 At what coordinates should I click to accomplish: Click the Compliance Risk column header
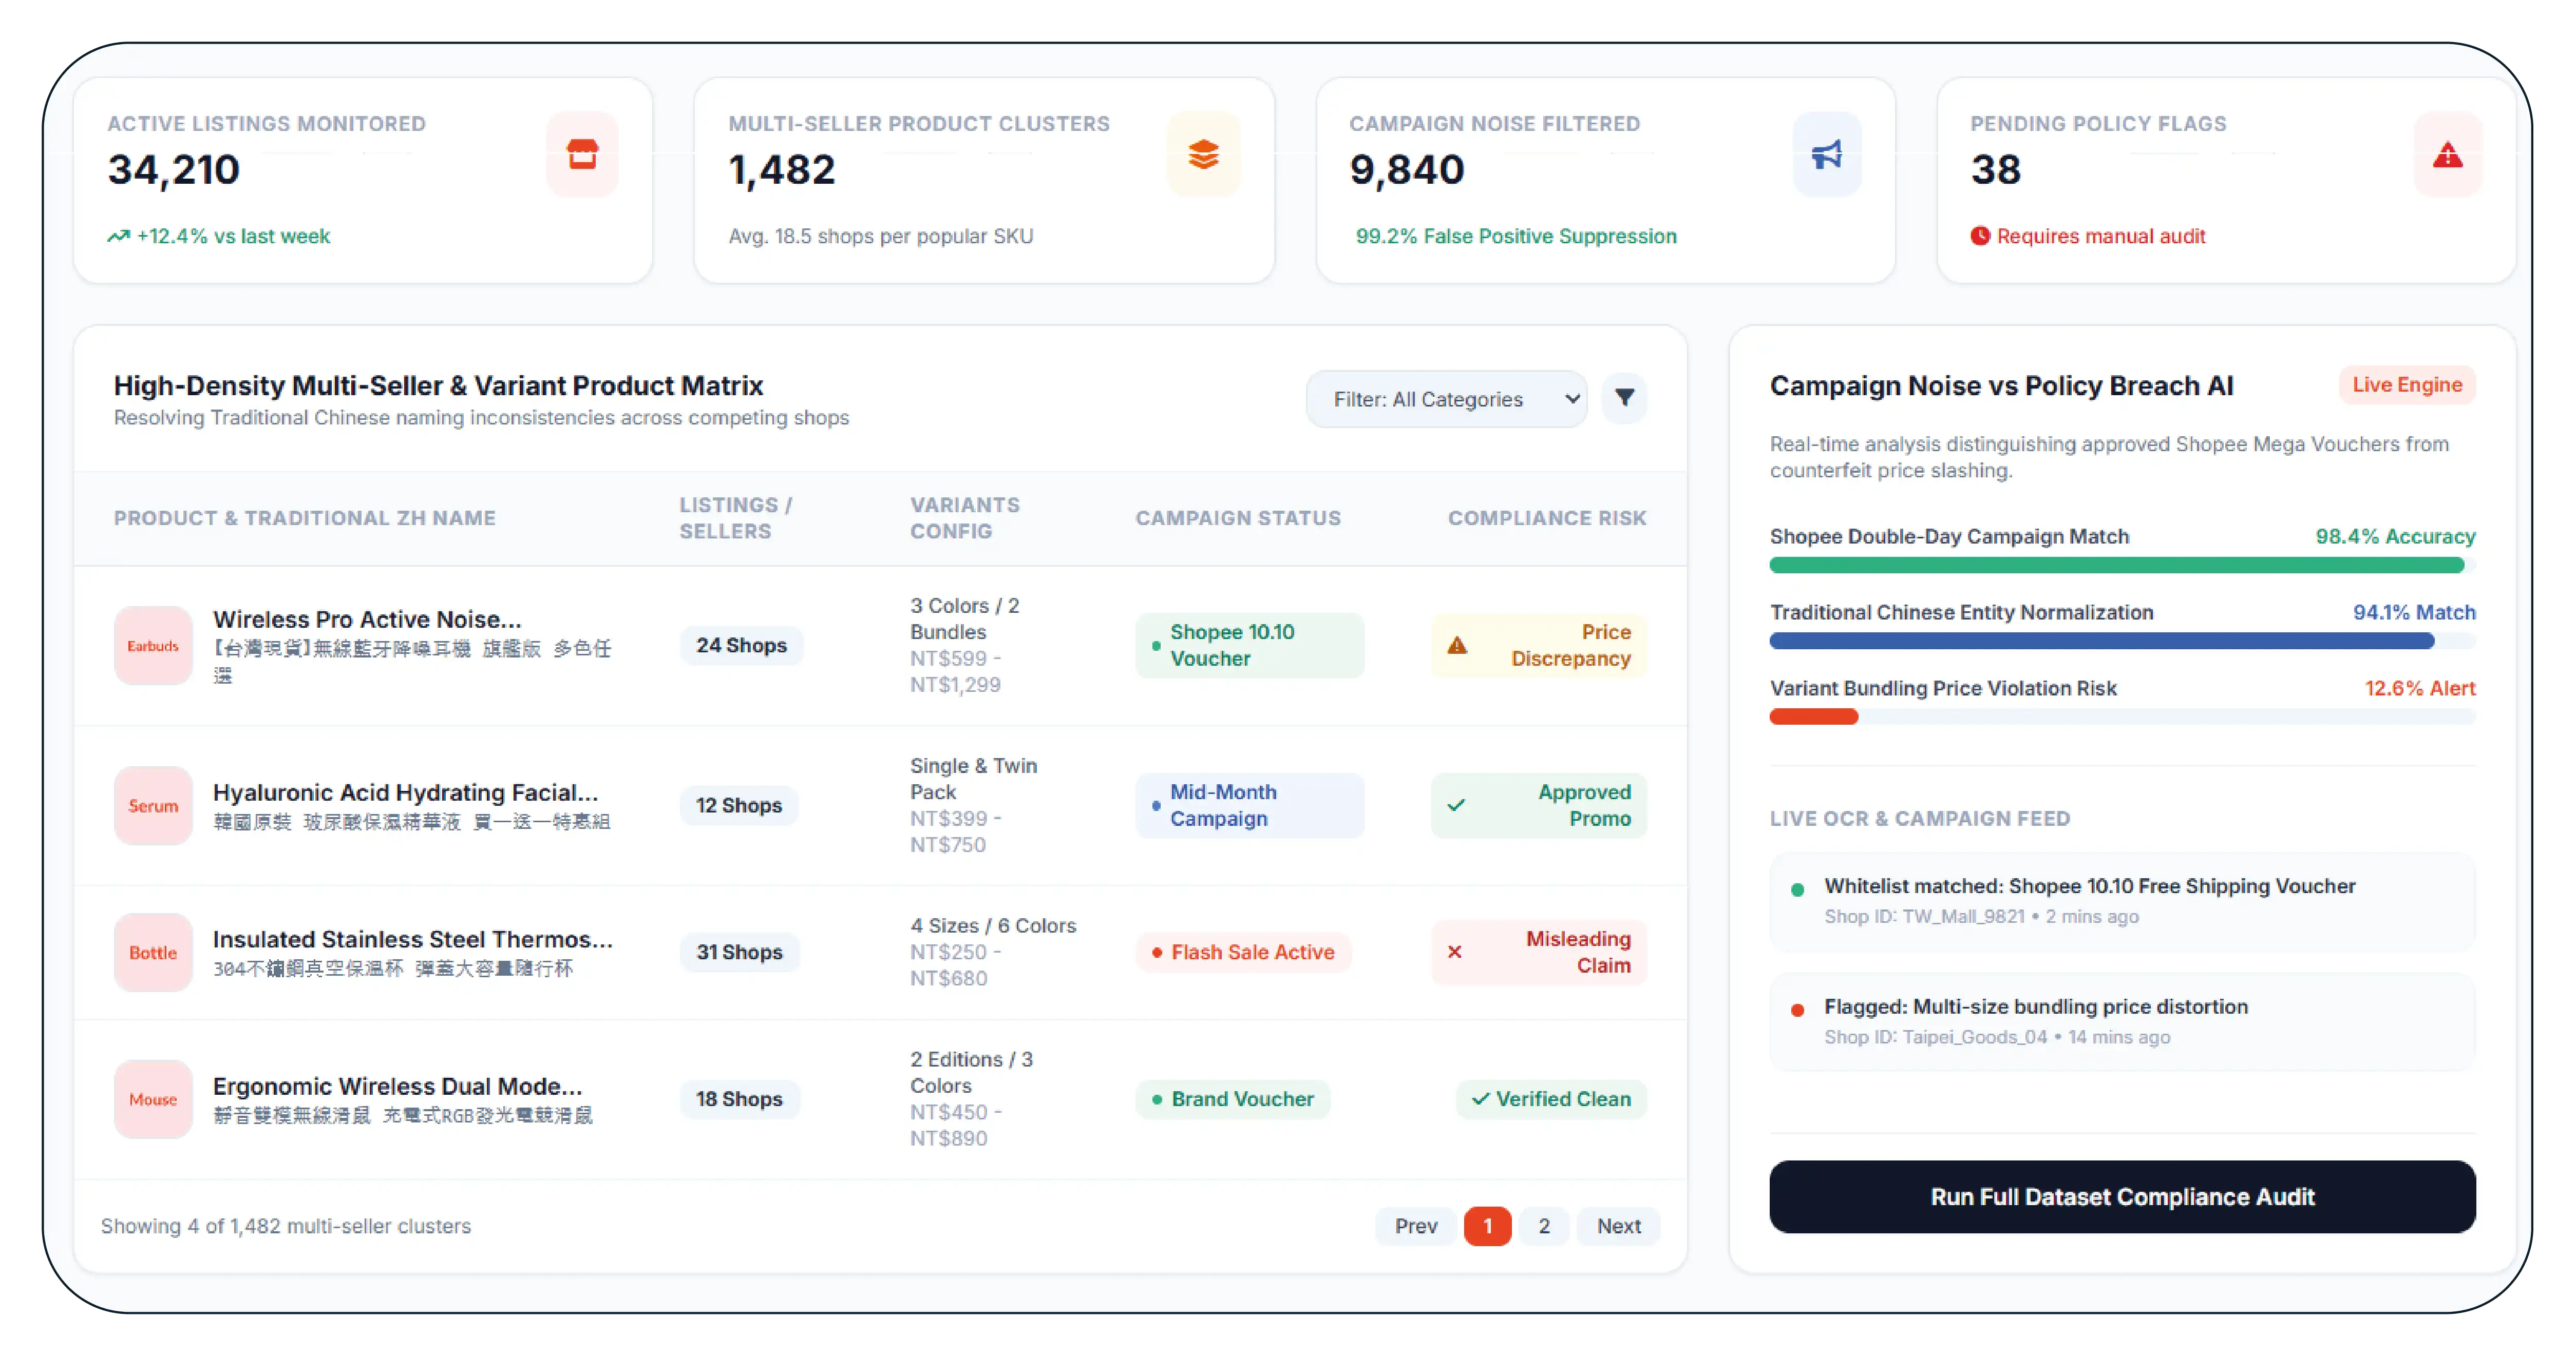[x=1547, y=518]
